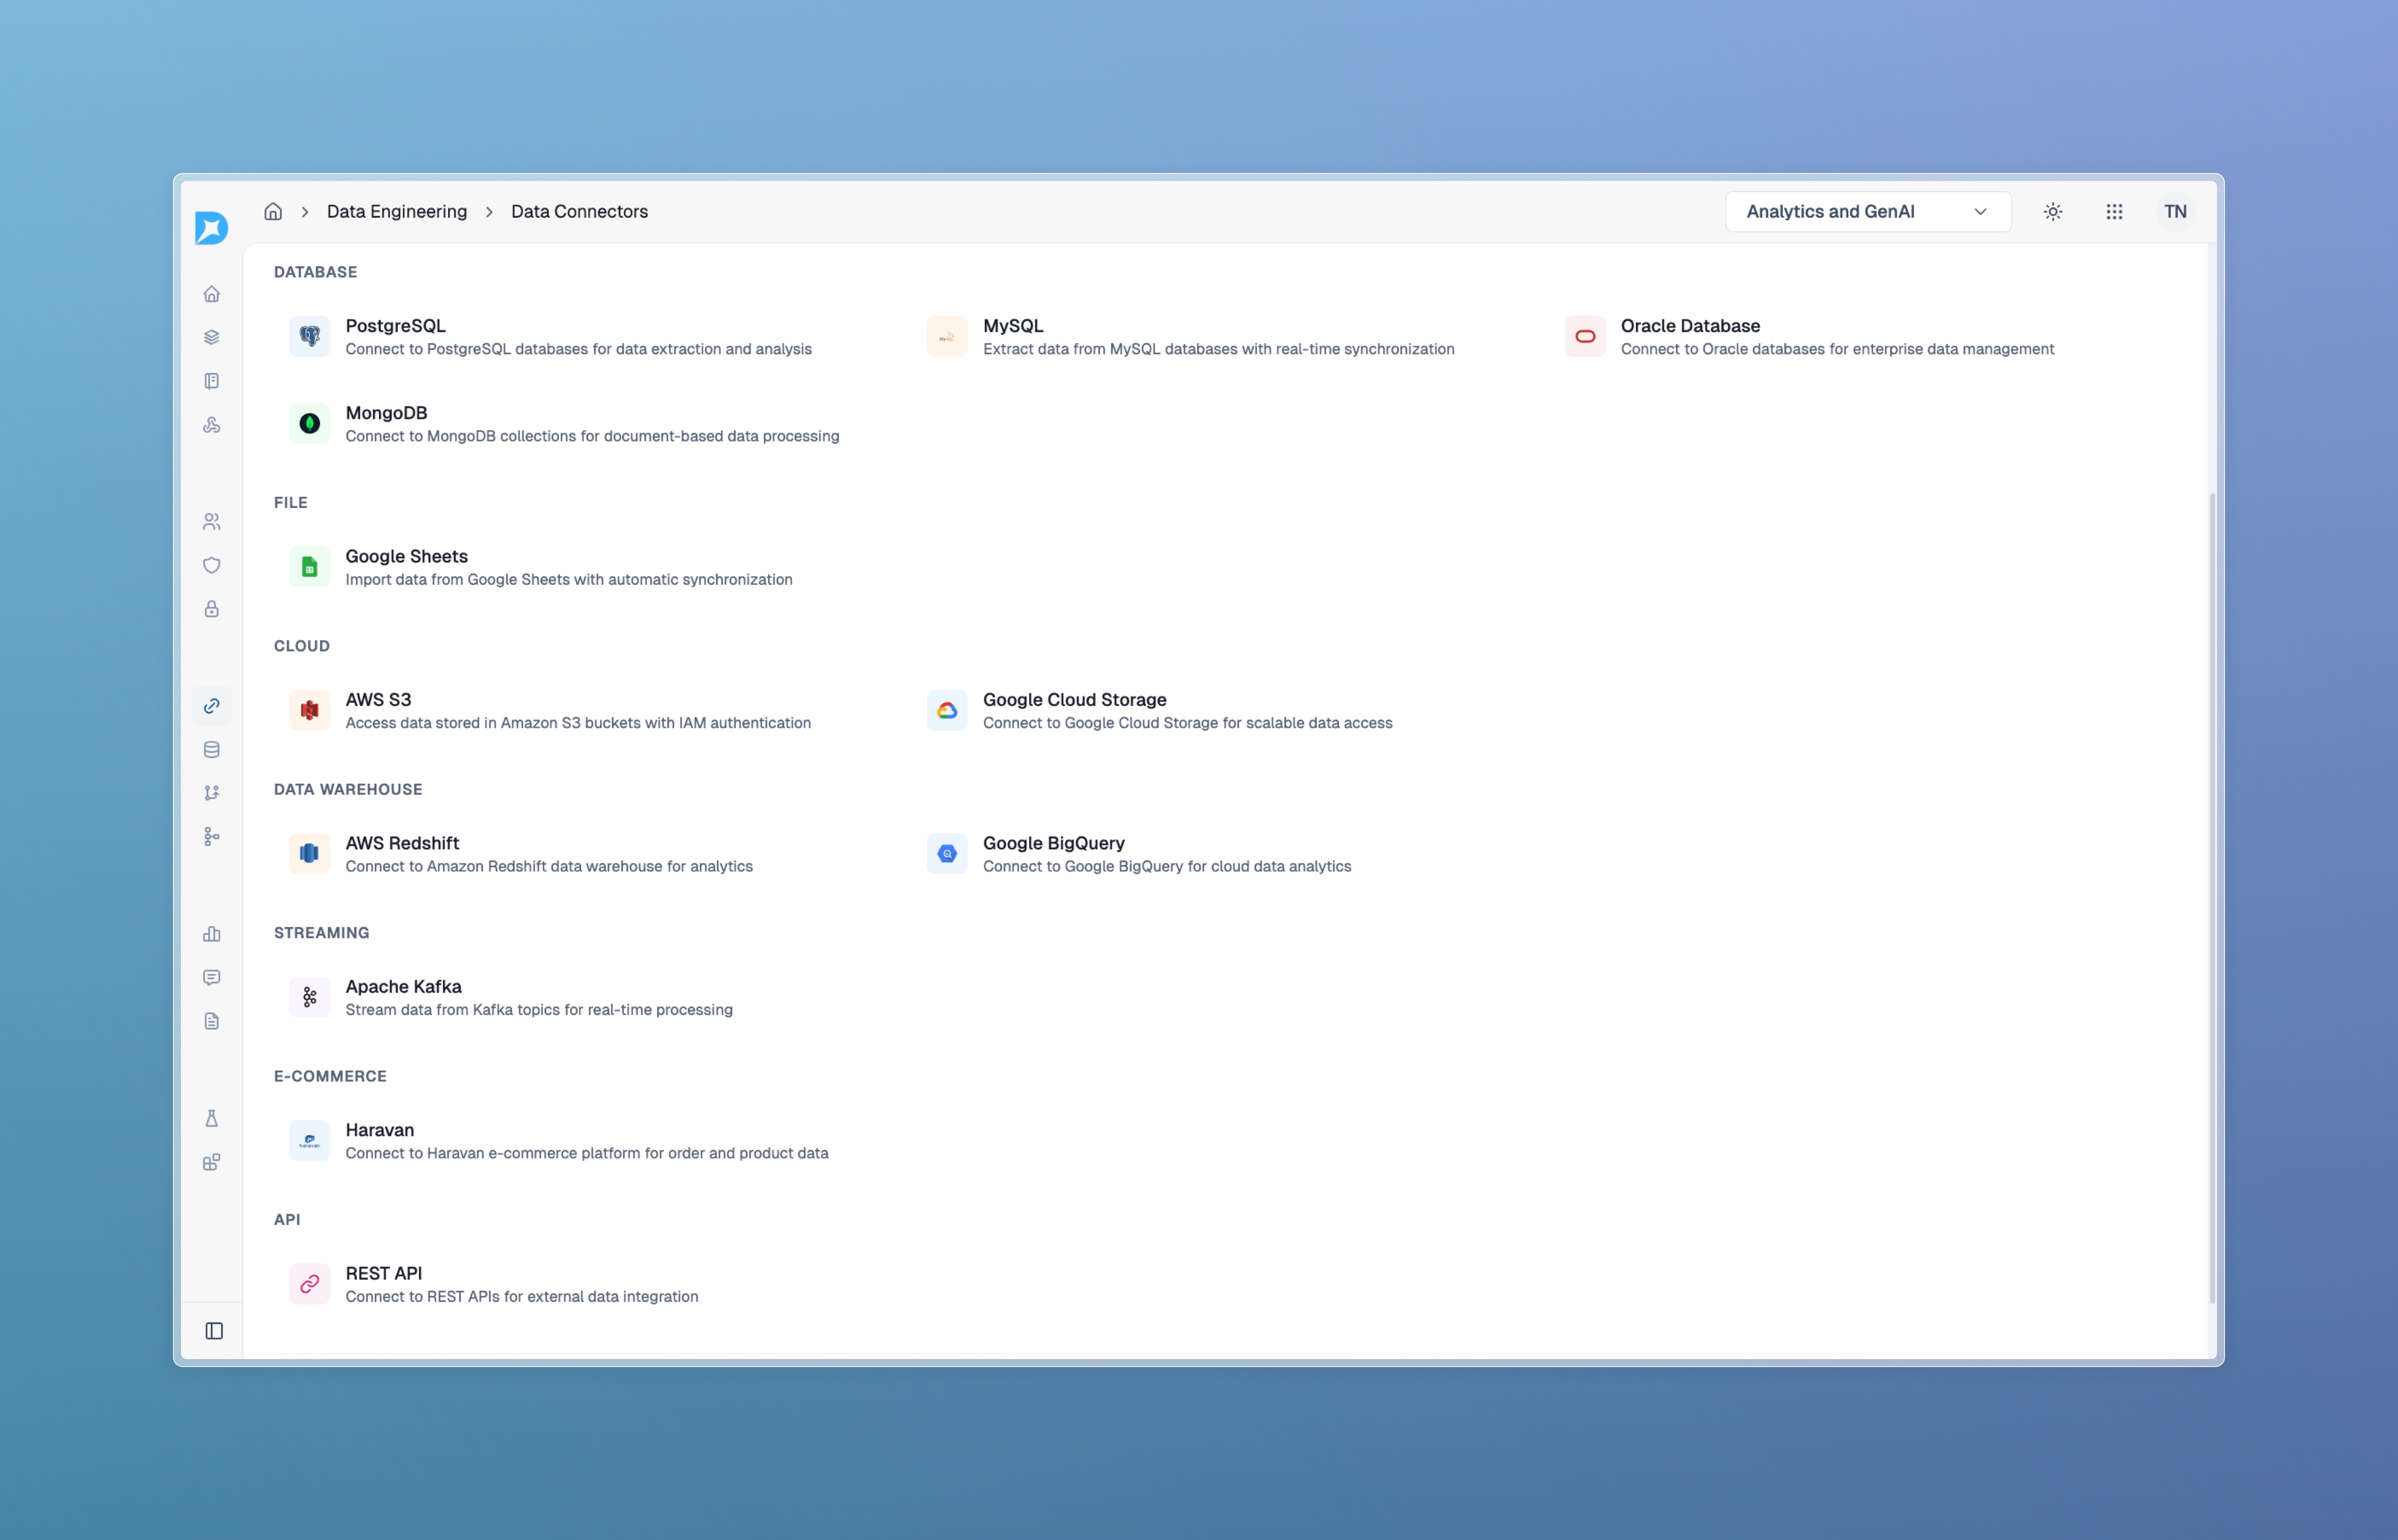Open the chat message icon in the sidebar
The image size is (2398, 1540).
[x=212, y=978]
